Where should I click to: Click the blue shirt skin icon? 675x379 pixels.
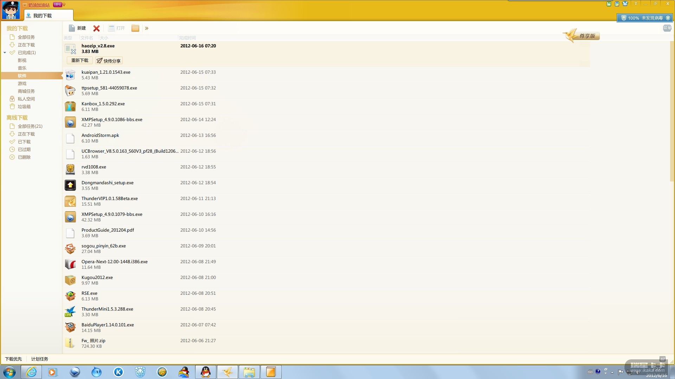click(625, 4)
